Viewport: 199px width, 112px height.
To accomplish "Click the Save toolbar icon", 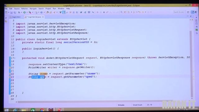I will [12, 12].
